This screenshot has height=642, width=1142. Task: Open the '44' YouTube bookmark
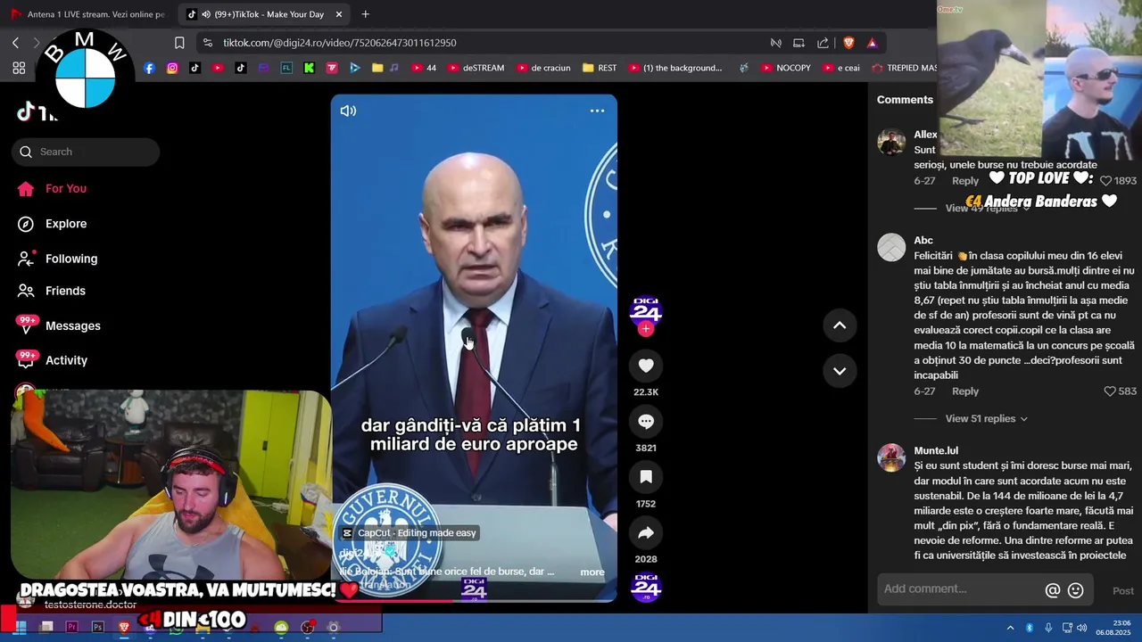coord(424,68)
